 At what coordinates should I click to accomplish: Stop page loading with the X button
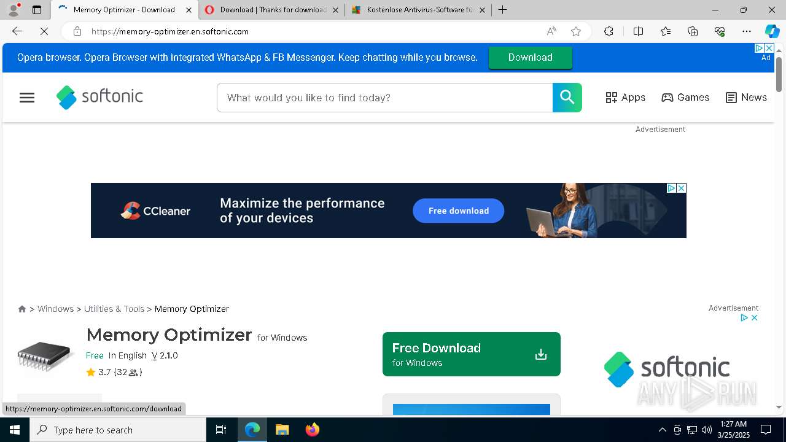coord(44,31)
